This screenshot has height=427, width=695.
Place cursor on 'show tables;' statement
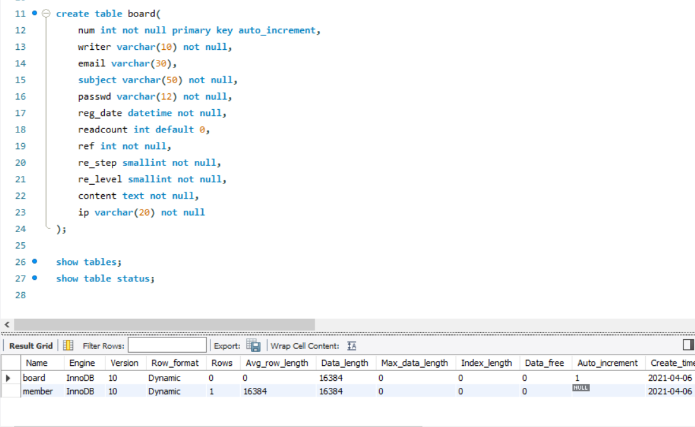[88, 262]
